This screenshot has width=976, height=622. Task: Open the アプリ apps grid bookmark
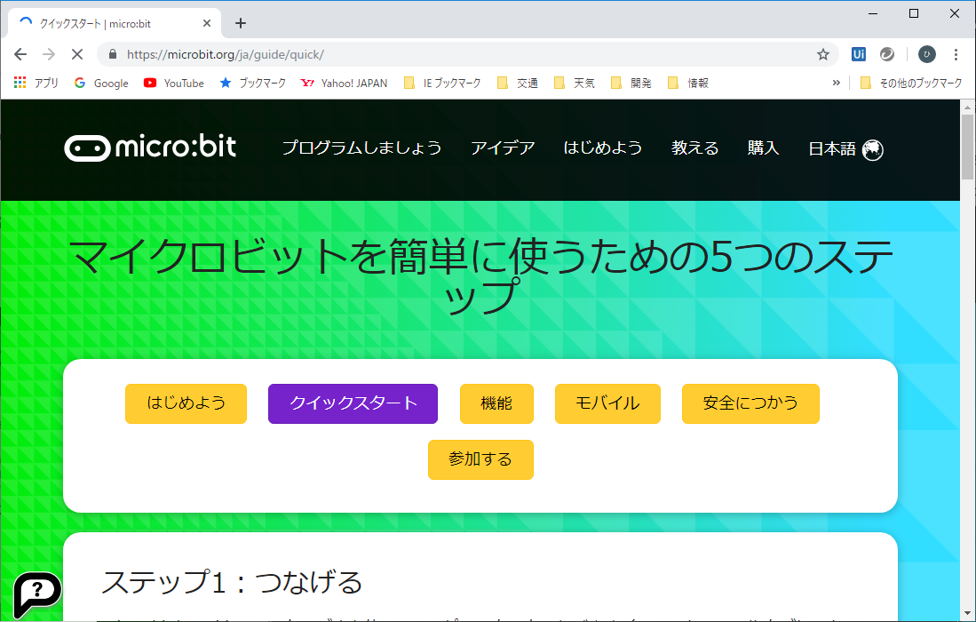pyautogui.click(x=36, y=83)
